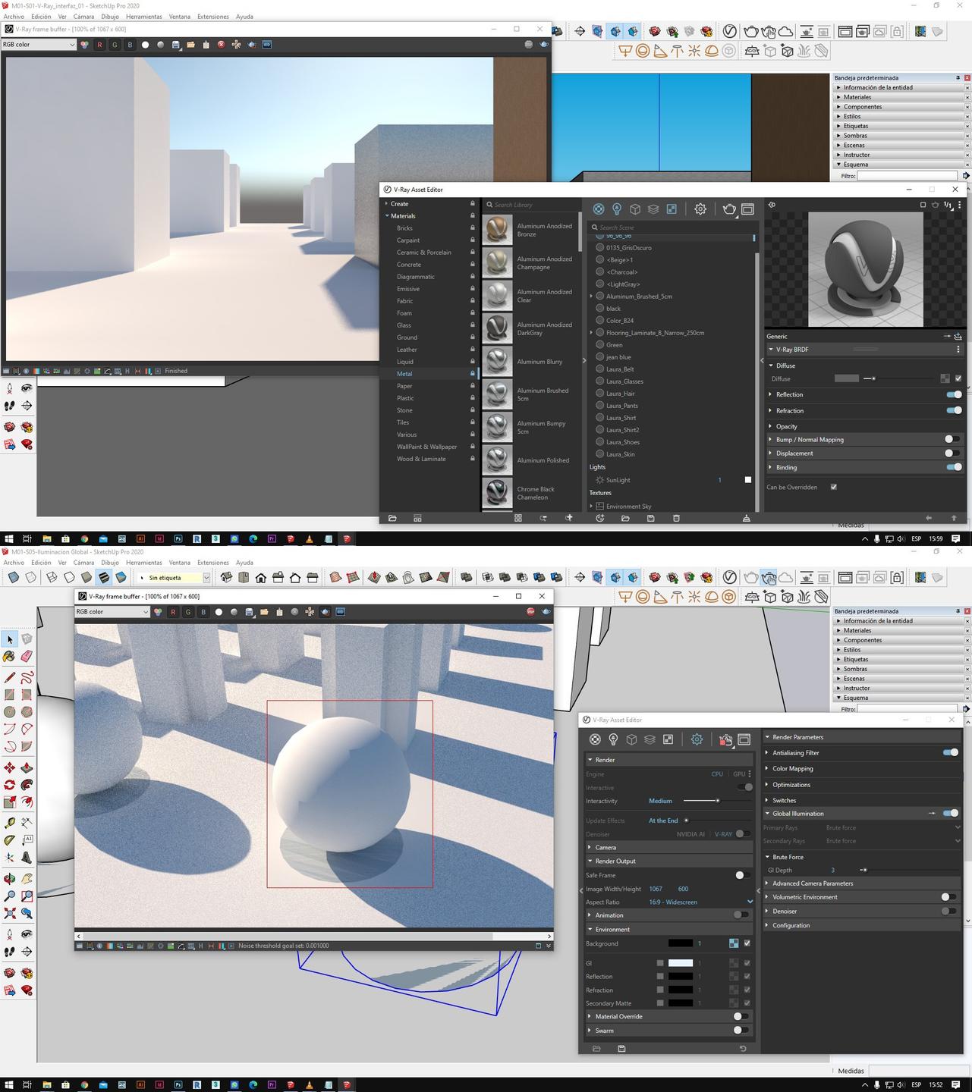The height and width of the screenshot is (1092, 972).
Task: Turn on Material Override toggle
Action: [741, 1016]
